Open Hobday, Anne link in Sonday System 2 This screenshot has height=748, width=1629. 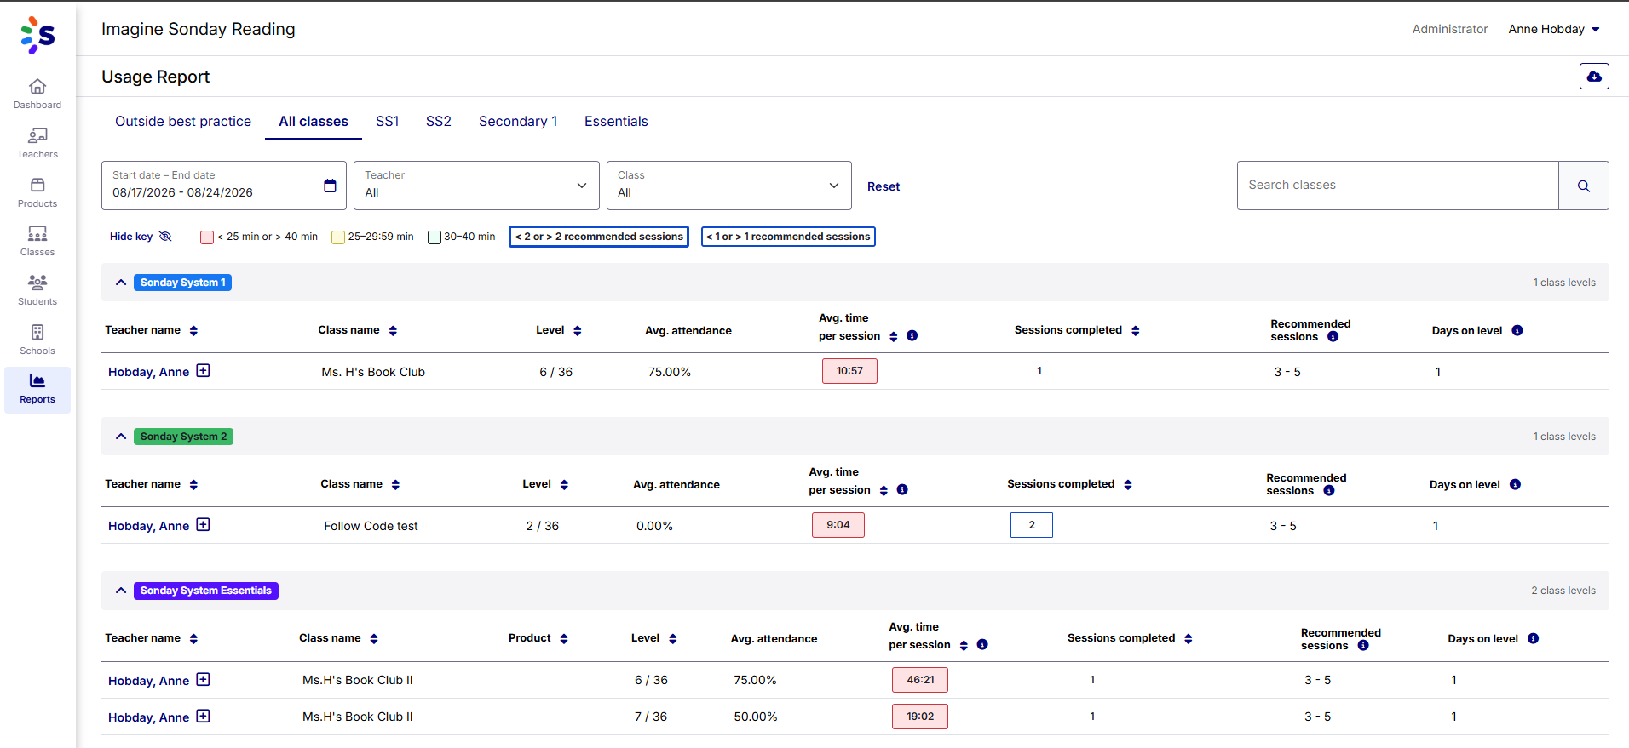148,526
